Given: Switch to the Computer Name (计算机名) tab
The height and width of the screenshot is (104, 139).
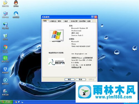Looking at the screenshot, I should click(53, 21).
